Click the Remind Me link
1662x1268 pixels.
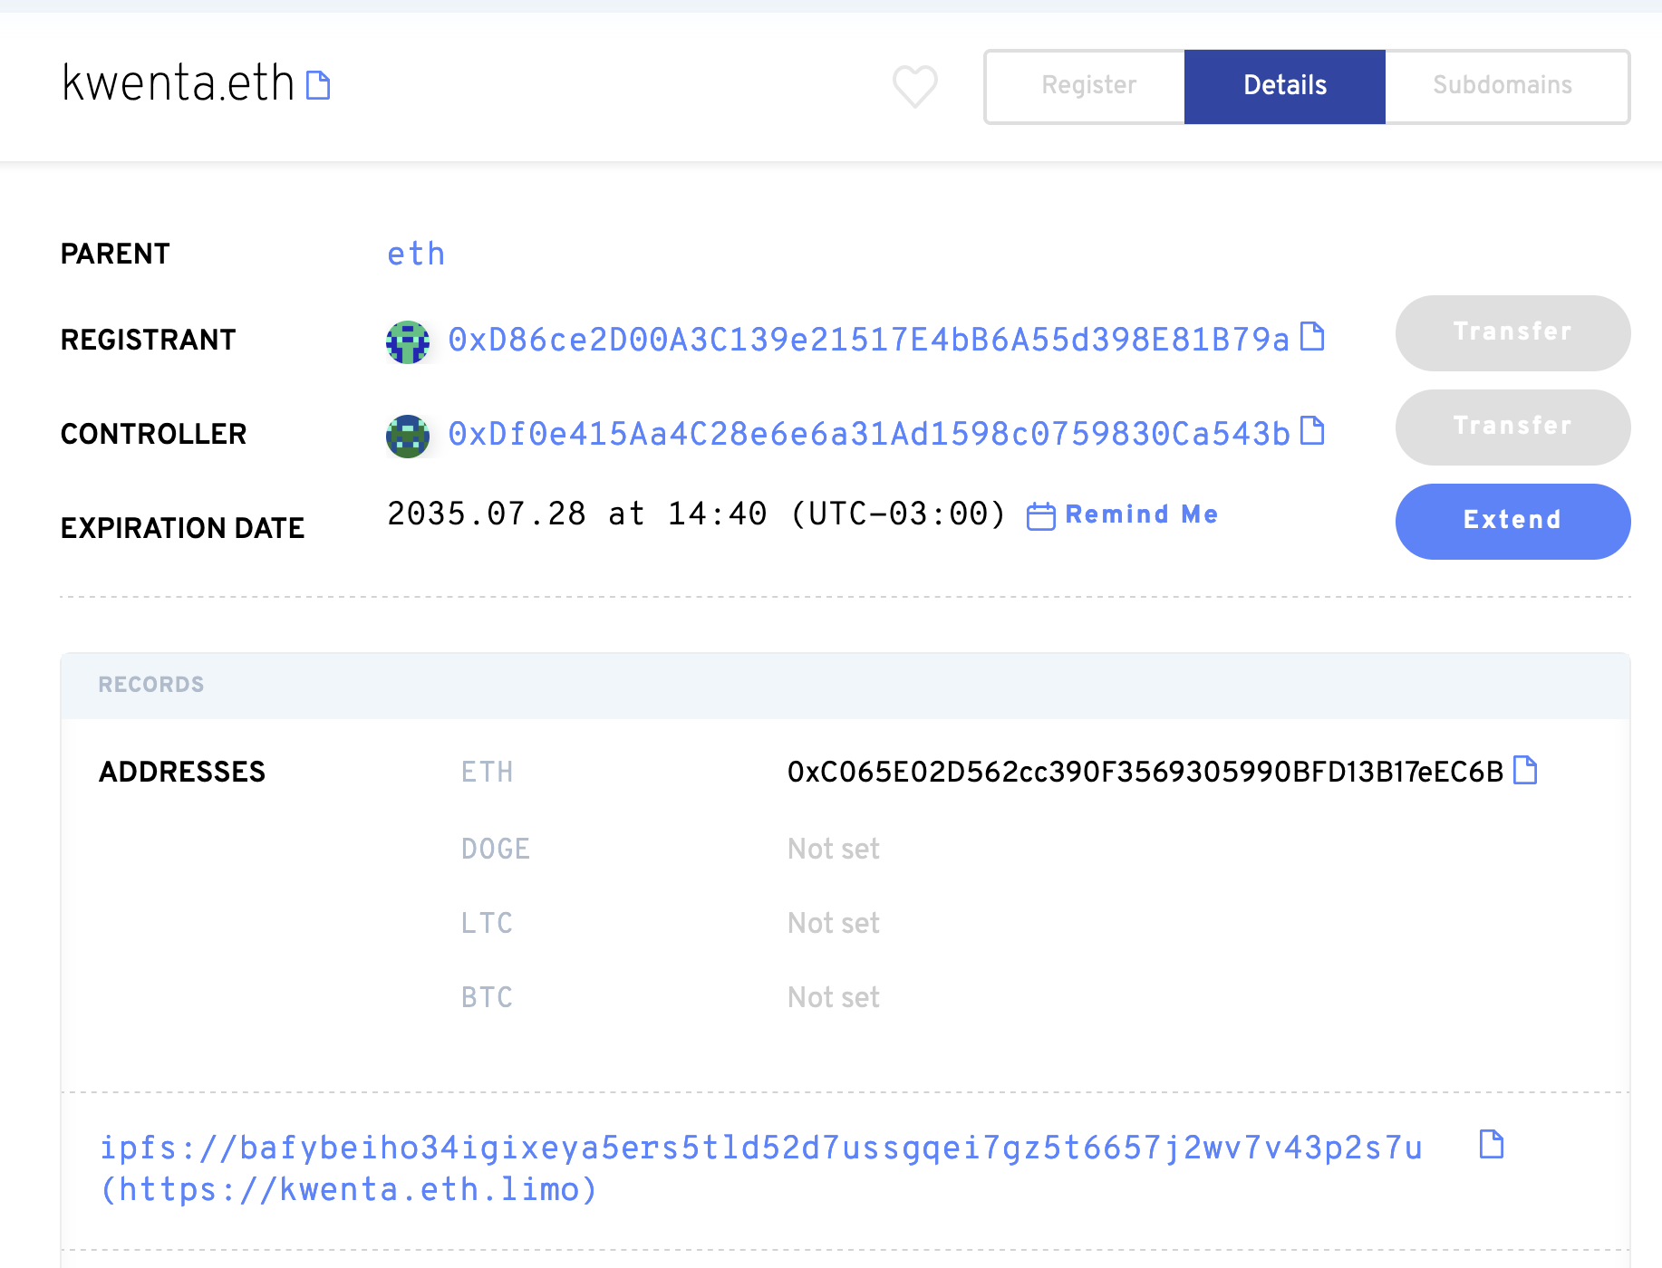tap(1141, 514)
